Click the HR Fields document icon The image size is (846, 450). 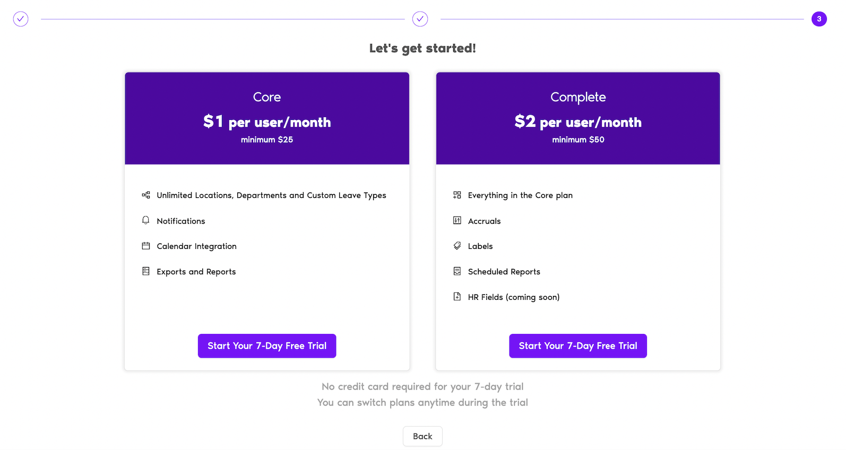457,297
